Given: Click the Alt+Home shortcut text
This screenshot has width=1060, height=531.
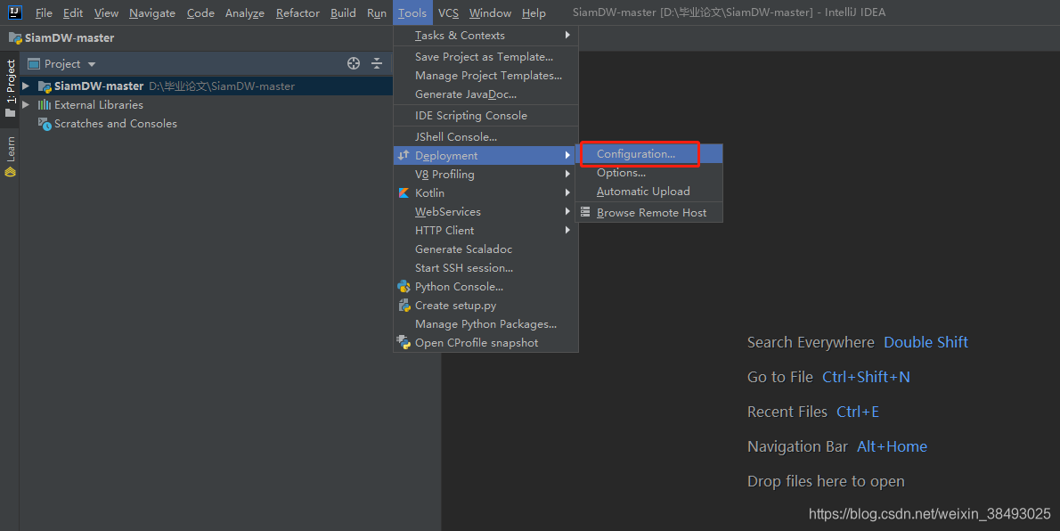Looking at the screenshot, I should pos(892,446).
